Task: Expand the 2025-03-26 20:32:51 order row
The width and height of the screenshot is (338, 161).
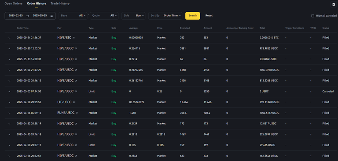Action: pos(9,156)
